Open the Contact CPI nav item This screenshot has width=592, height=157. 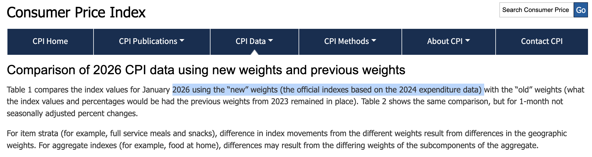(x=542, y=41)
